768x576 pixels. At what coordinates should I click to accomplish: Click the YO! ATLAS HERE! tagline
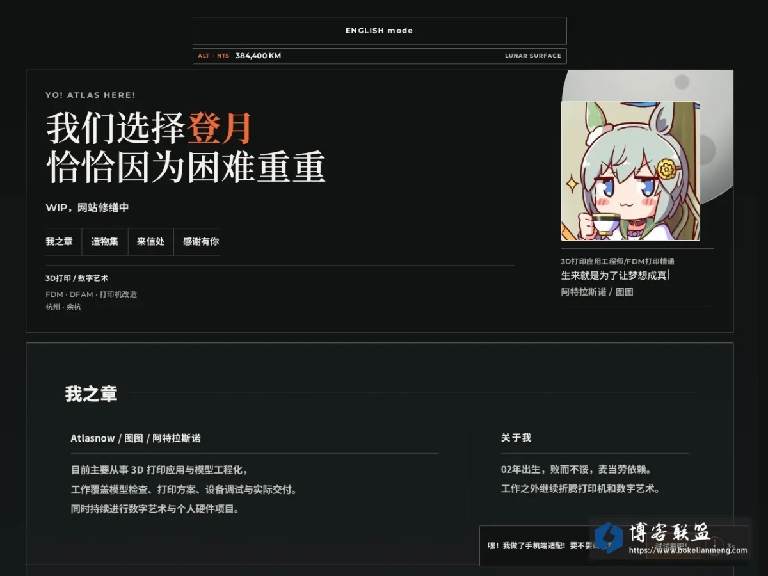pos(91,95)
